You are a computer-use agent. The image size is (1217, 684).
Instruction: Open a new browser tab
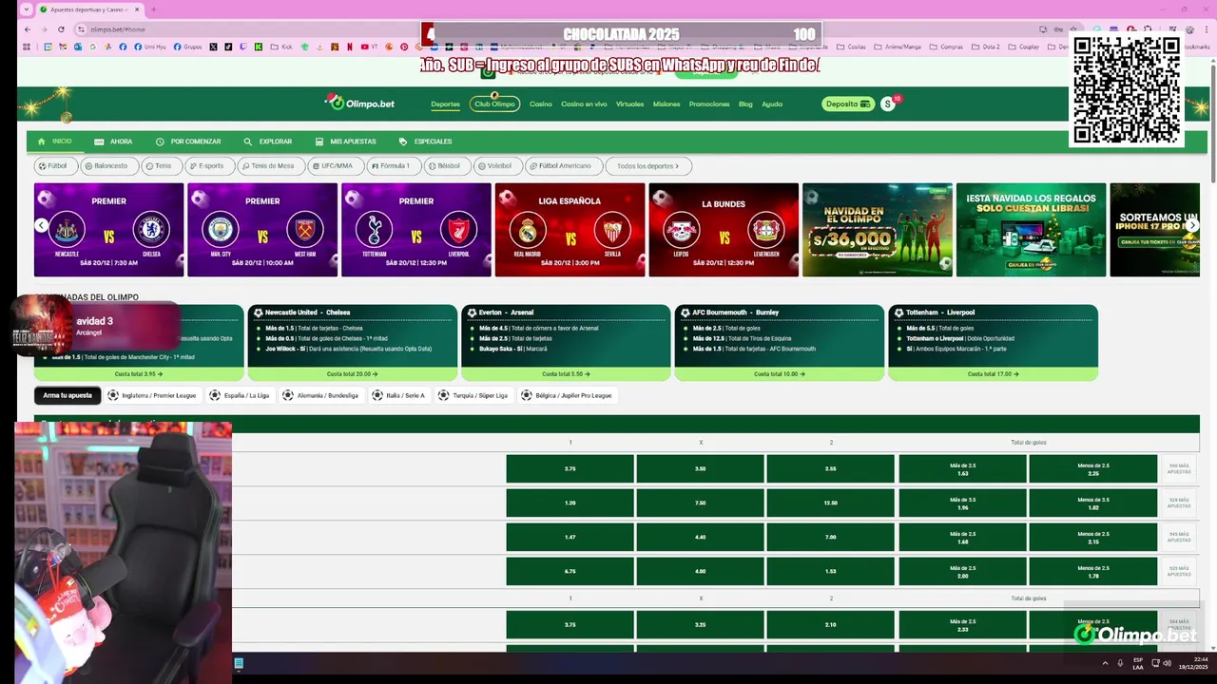coord(154,9)
